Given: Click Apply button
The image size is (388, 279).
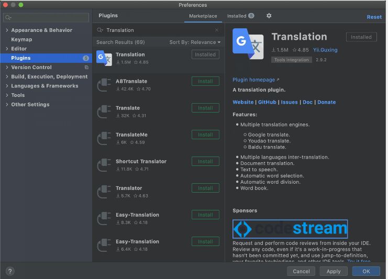Looking at the screenshot, I should pyautogui.click(x=334, y=271).
